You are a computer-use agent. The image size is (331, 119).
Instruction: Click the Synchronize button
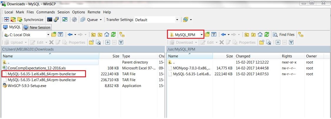pos(31,20)
